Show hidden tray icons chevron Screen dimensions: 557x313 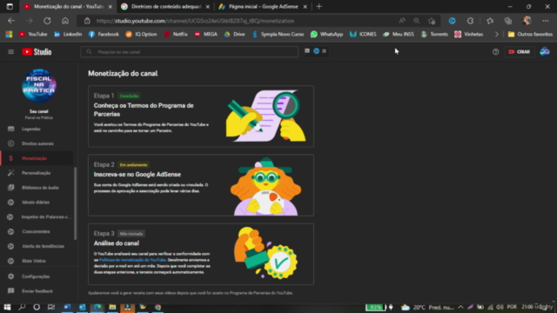click(460, 307)
